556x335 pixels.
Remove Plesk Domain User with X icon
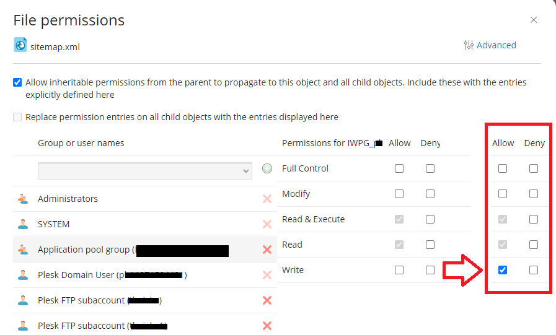267,275
